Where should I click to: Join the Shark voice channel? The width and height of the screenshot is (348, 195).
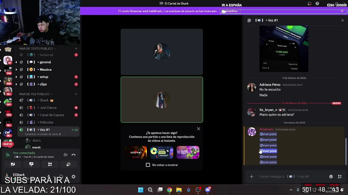pos(48,100)
